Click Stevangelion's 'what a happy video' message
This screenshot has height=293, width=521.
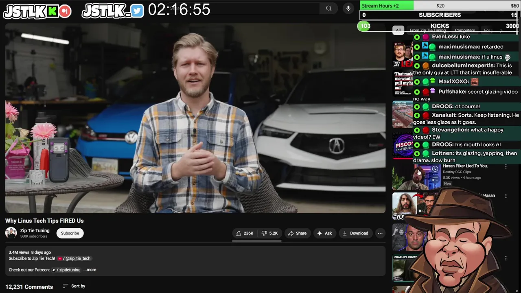(x=459, y=133)
